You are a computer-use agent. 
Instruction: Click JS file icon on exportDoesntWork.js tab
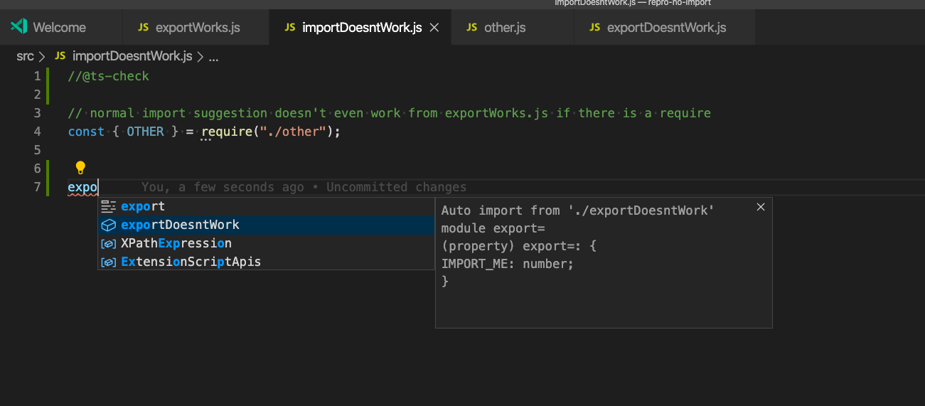[x=594, y=28]
